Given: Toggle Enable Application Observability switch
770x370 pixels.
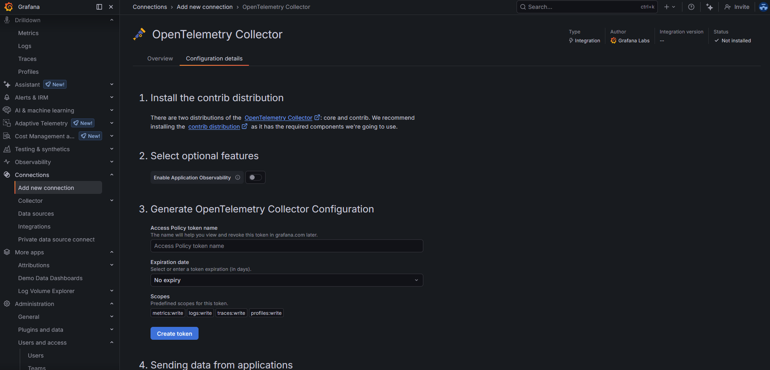Looking at the screenshot, I should (255, 177).
